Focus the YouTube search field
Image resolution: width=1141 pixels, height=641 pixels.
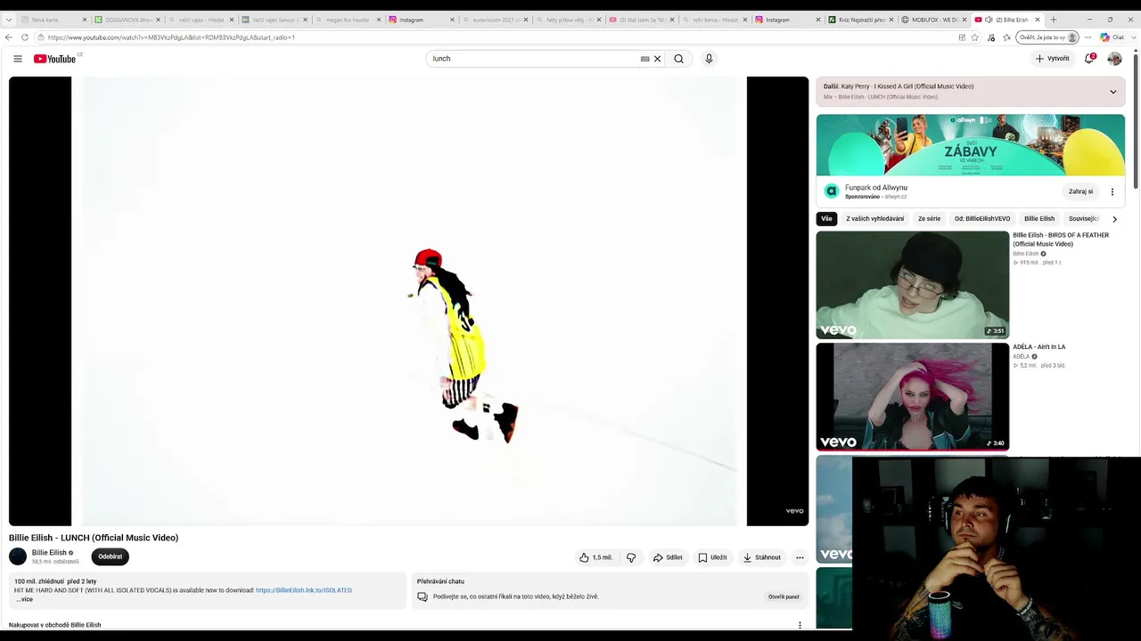[535, 59]
